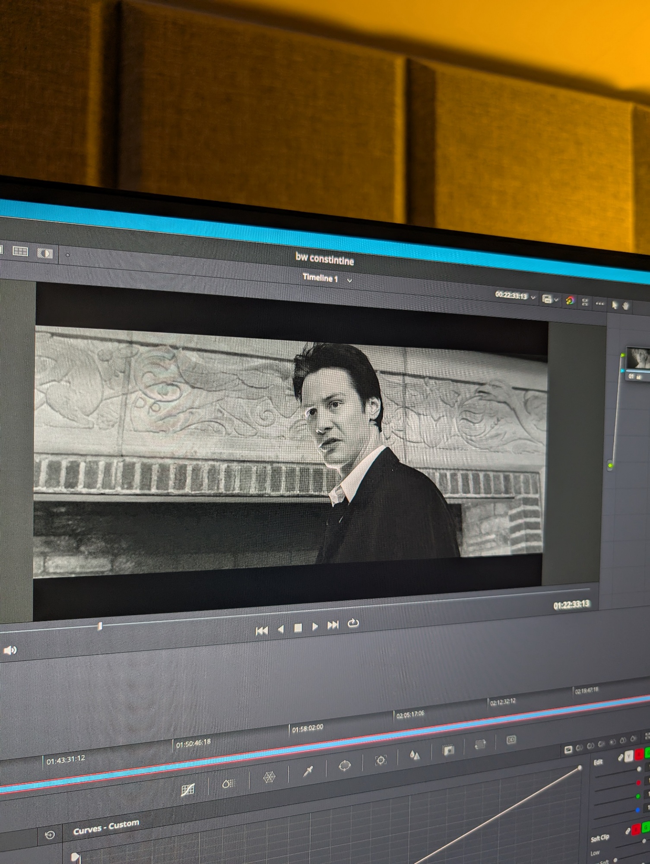This screenshot has height=864, width=650.
Task: Click the viewer scrubber playhead handle
Action: click(100, 626)
